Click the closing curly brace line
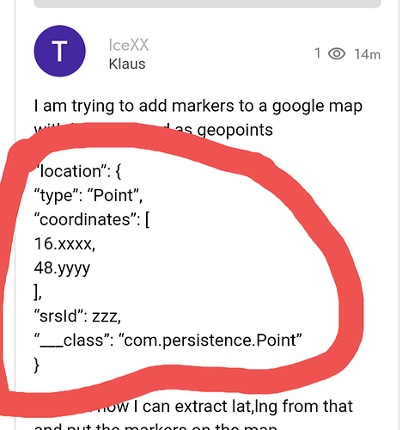The height and width of the screenshot is (430, 402). click(x=36, y=365)
